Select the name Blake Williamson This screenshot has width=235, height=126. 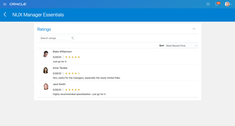pyautogui.click(x=62, y=52)
